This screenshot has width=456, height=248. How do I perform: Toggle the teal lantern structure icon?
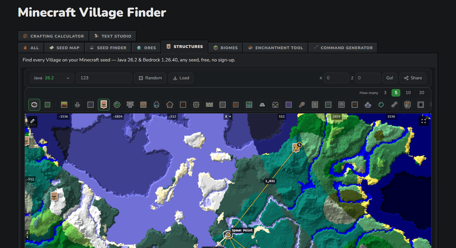pos(157,105)
